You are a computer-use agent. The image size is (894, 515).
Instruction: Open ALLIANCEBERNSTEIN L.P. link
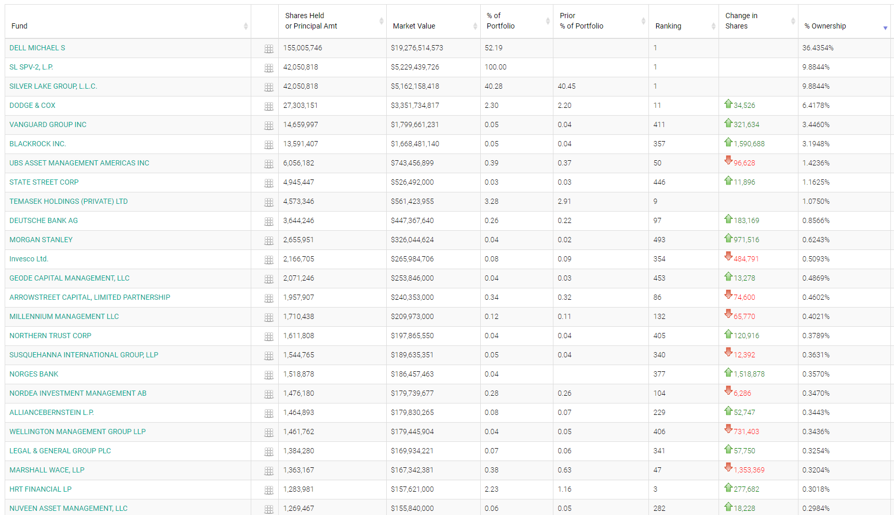pyautogui.click(x=51, y=412)
